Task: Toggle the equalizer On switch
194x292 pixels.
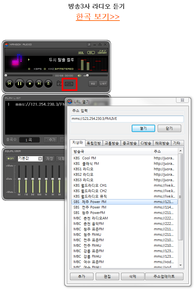Action: click(11, 158)
